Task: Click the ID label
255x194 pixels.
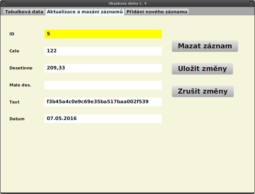Action: pos(11,34)
